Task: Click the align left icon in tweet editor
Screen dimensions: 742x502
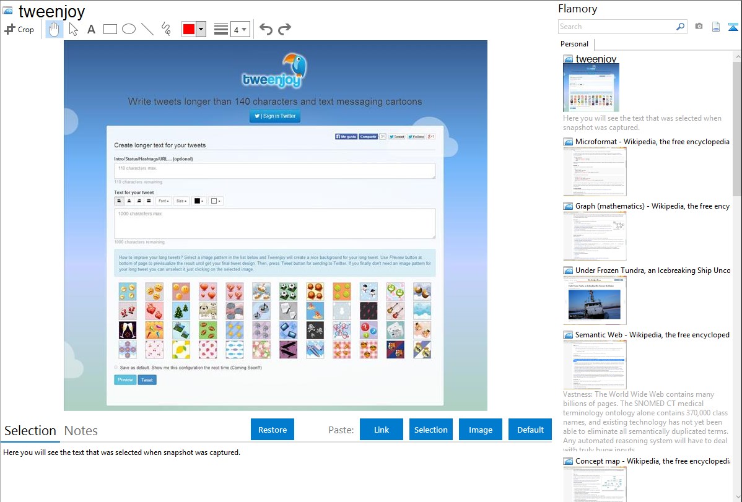Action: pyautogui.click(x=120, y=201)
